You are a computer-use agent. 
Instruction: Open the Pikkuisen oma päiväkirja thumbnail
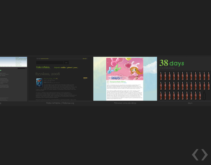tap(125, 79)
